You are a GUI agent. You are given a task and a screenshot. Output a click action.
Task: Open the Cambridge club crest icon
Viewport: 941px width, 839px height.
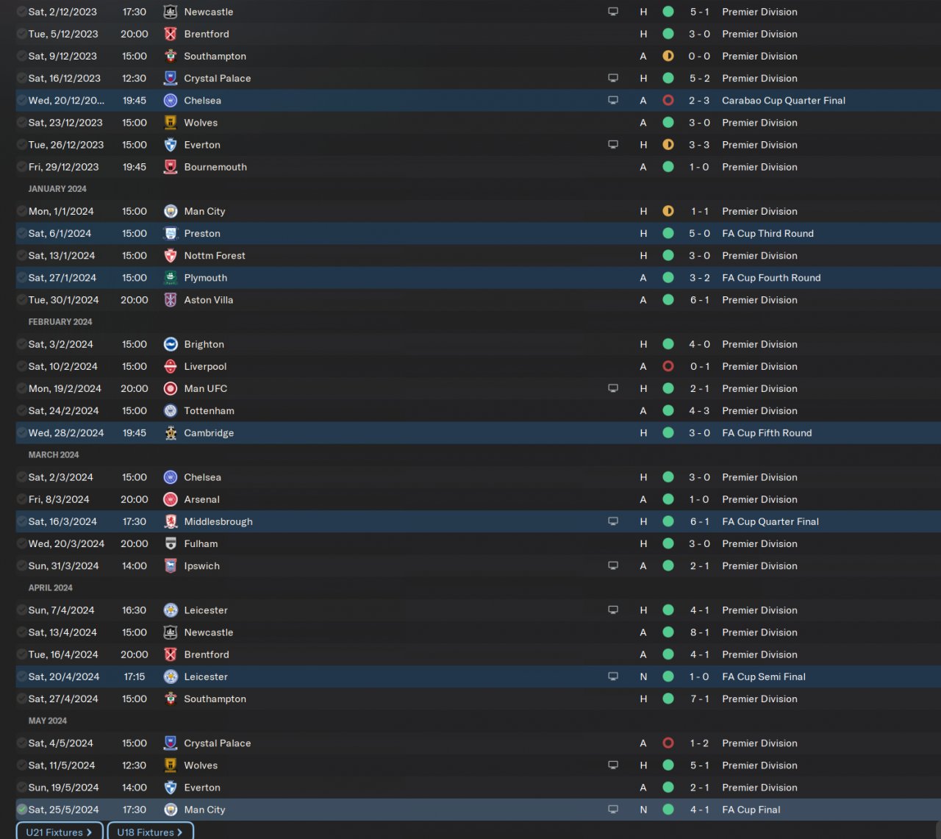(171, 433)
